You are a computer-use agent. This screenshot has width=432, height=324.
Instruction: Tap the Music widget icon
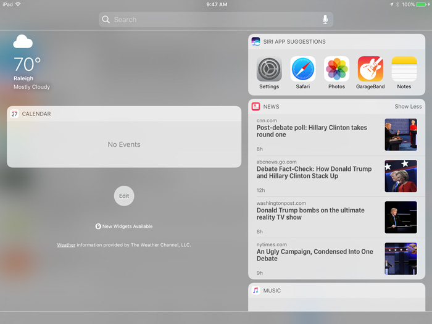256,291
